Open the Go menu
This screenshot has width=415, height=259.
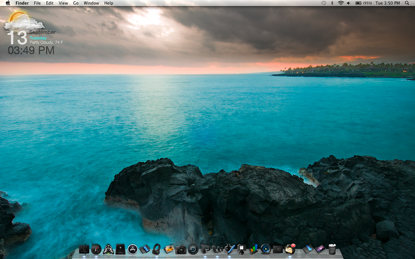click(x=76, y=3)
